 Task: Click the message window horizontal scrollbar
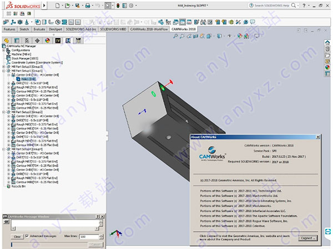click(55, 228)
